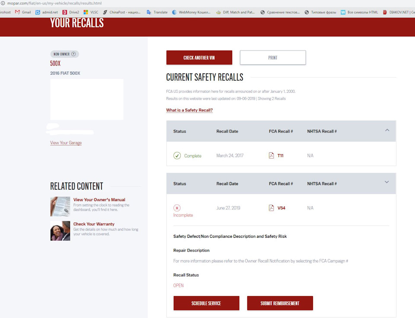The width and height of the screenshot is (415, 318).
Task: Click the owner's manual thumbnail image
Action: point(61,207)
